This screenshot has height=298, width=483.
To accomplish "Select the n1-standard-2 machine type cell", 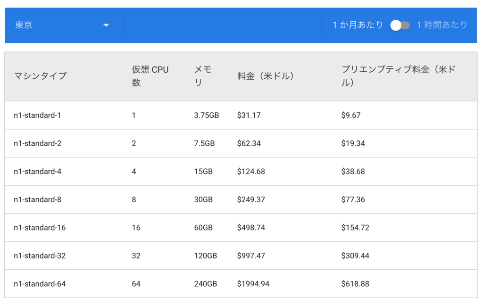I will click(x=38, y=143).
